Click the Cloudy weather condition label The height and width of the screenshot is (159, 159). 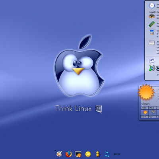pos(145,104)
